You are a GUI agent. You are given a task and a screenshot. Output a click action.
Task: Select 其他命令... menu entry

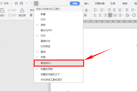point(59,63)
